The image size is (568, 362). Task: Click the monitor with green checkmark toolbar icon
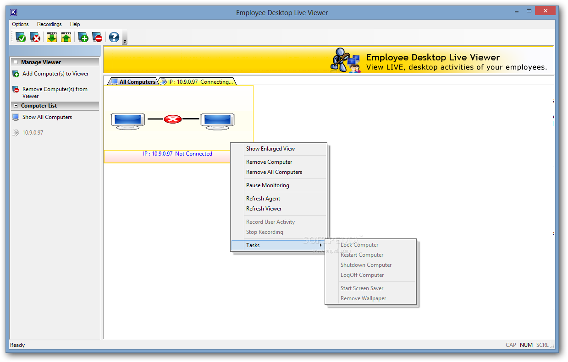point(21,38)
